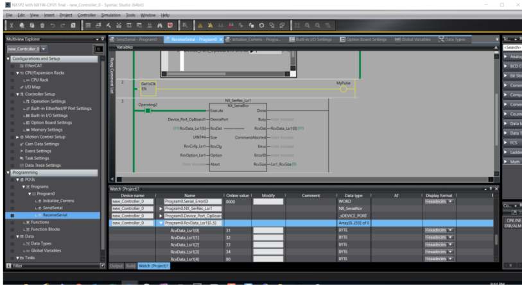
Task: Click the monitor icon beside controller dropdown
Action: (98, 49)
